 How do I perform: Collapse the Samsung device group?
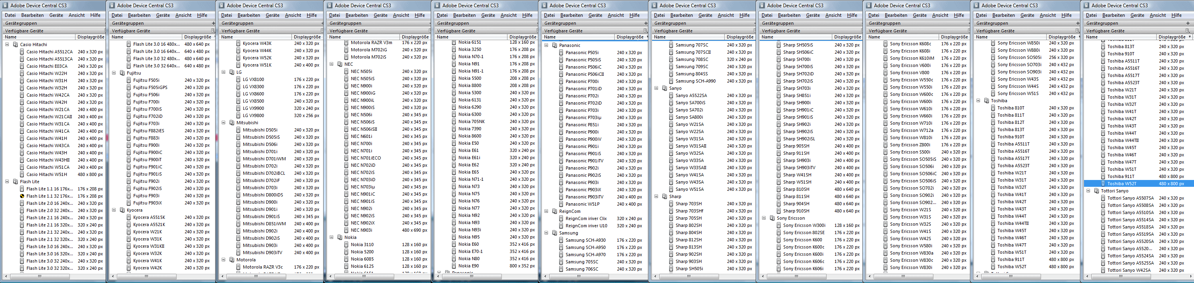point(546,233)
